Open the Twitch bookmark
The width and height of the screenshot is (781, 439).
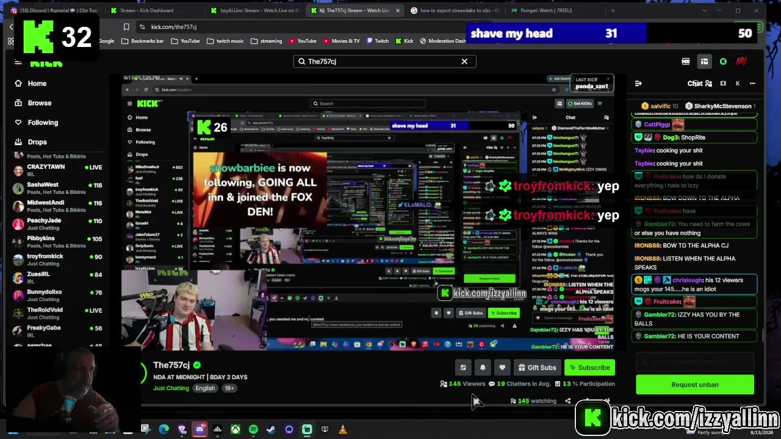[x=378, y=41]
